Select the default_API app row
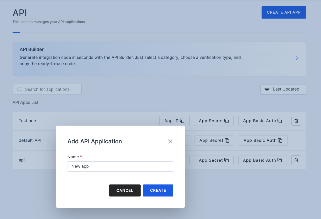 (x=30, y=141)
